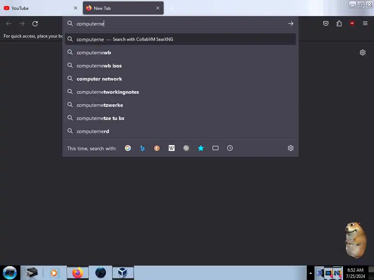The image size is (374, 280).
Task: Click the hamster desktop pet
Action: coord(355,240)
